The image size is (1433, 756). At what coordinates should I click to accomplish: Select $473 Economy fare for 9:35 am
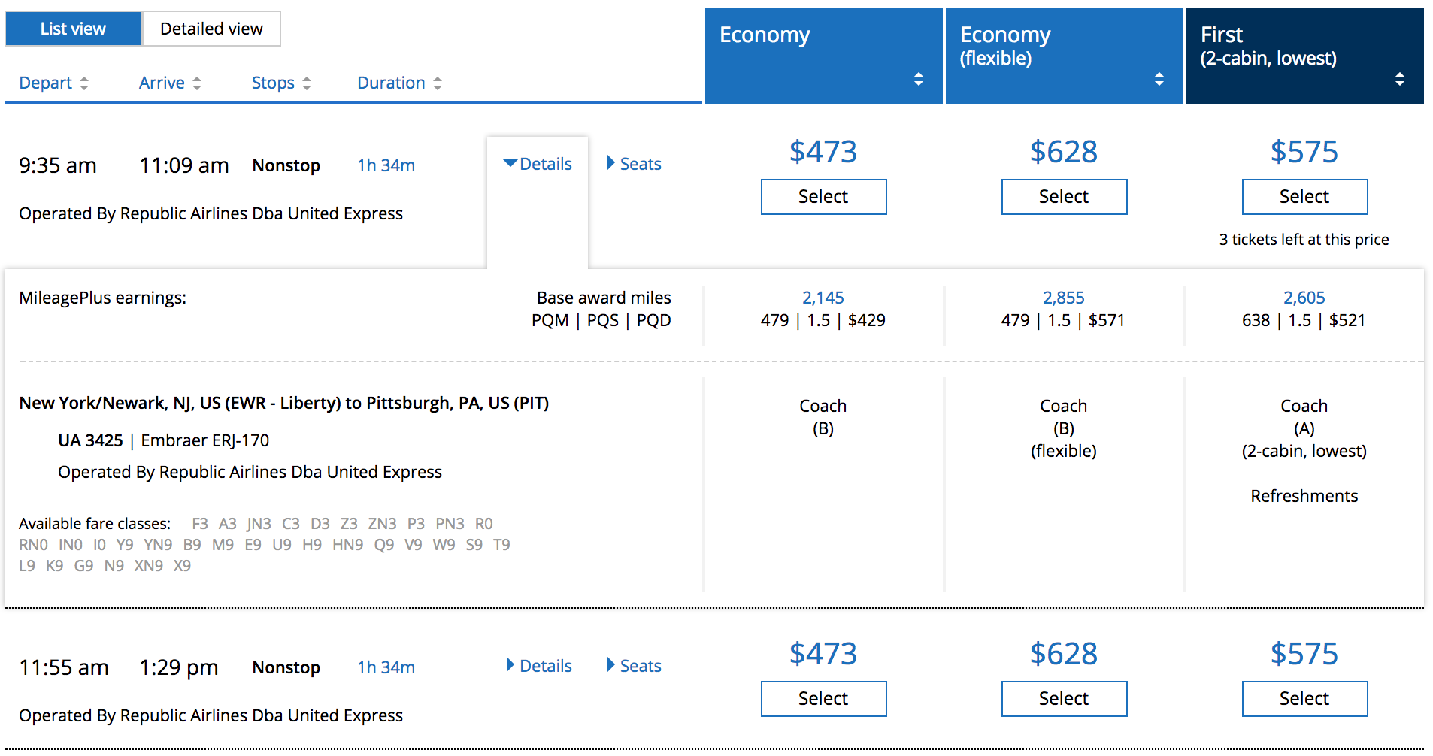point(823,197)
